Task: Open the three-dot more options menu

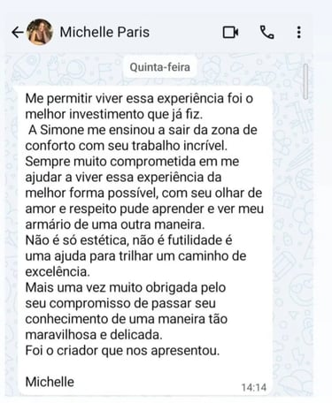Action: click(299, 33)
